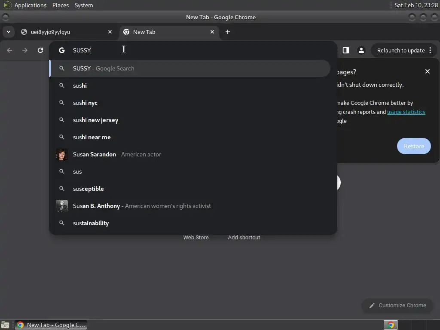Open the profile avatar menu

tap(361, 50)
